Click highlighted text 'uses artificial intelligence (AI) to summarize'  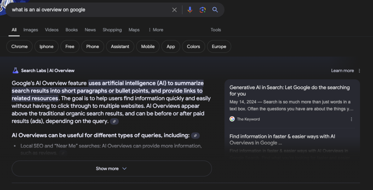pos(146,83)
